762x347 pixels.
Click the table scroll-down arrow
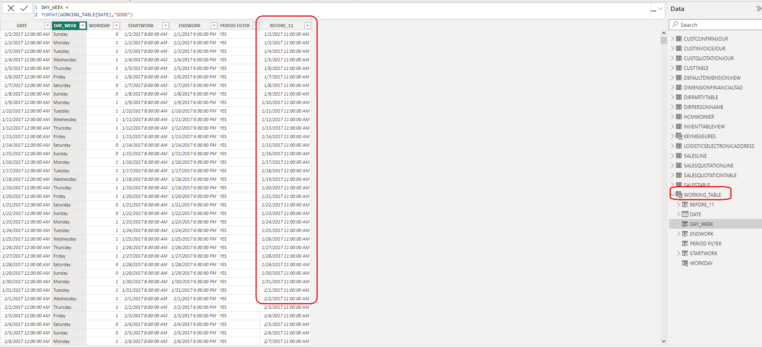click(664, 341)
